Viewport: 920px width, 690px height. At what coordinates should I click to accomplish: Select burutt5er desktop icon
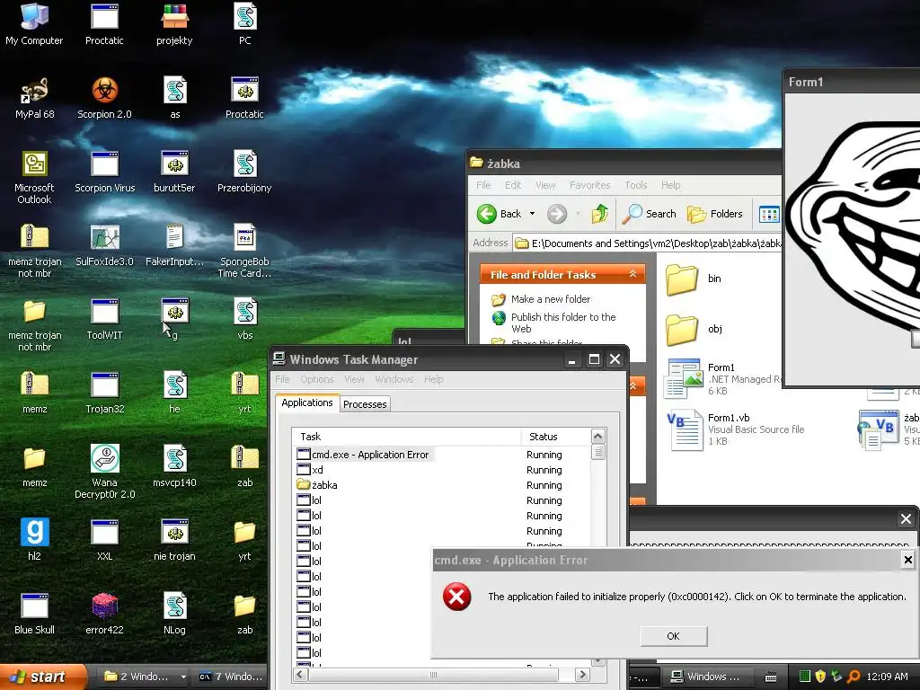point(174,172)
